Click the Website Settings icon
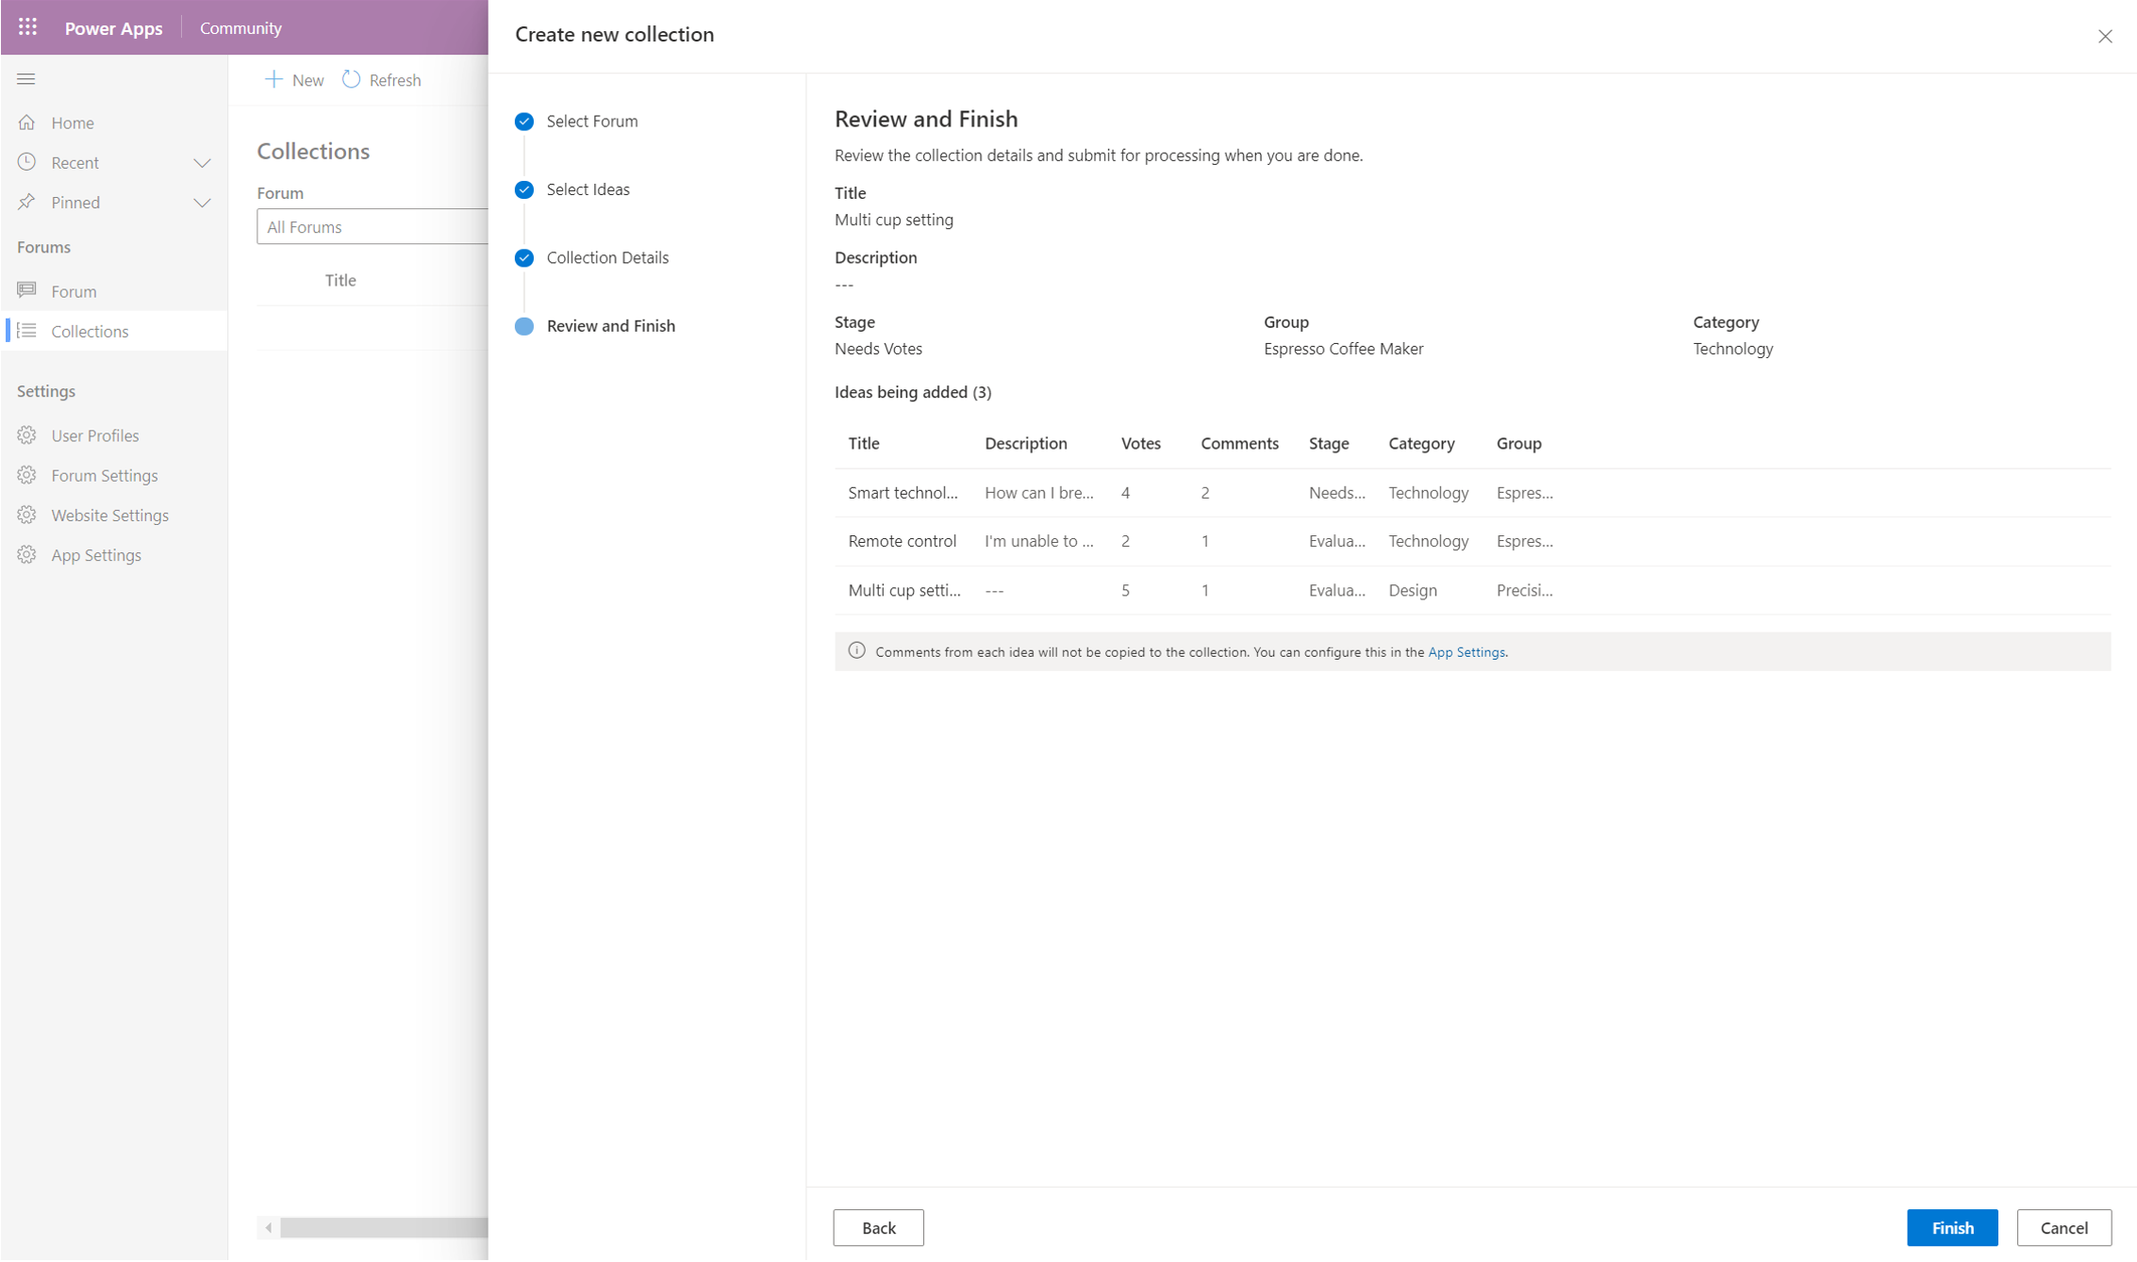This screenshot has height=1262, width=2137. (28, 514)
